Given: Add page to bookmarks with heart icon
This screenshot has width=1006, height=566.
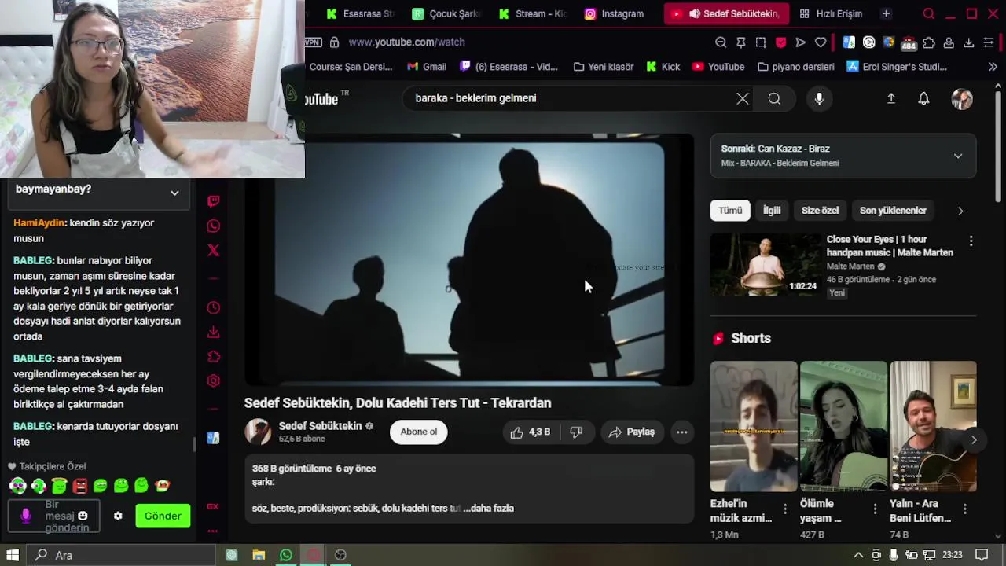Looking at the screenshot, I should pos(821,42).
